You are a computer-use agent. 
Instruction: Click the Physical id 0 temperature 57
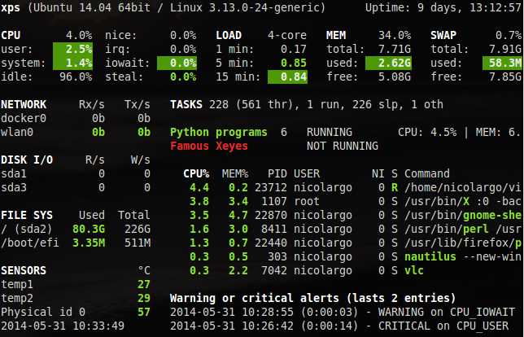point(144,312)
